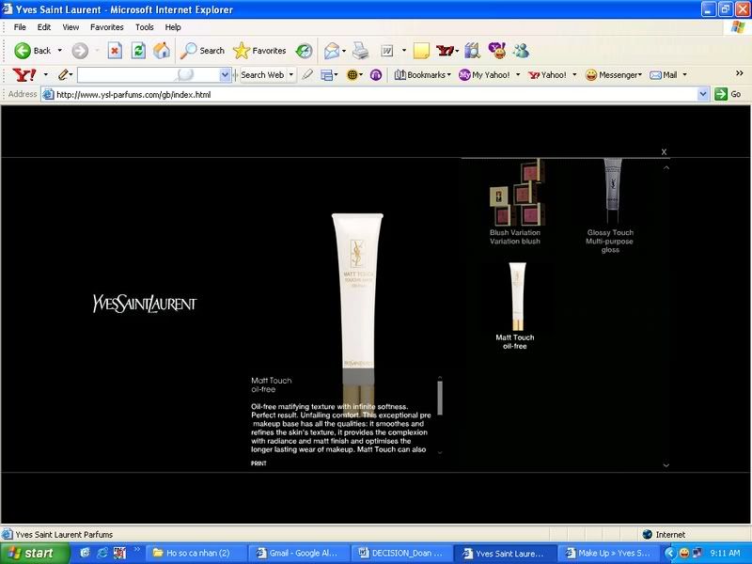Open the Mail toolbar icon
The image size is (752, 564).
pos(332,51)
